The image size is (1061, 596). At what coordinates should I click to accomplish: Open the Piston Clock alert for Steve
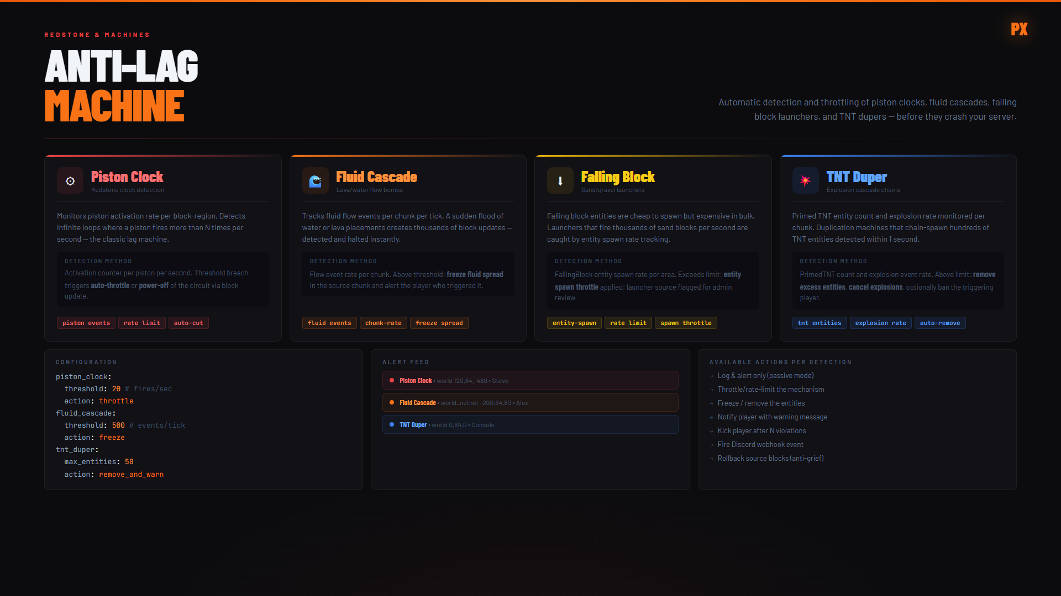[x=530, y=381]
